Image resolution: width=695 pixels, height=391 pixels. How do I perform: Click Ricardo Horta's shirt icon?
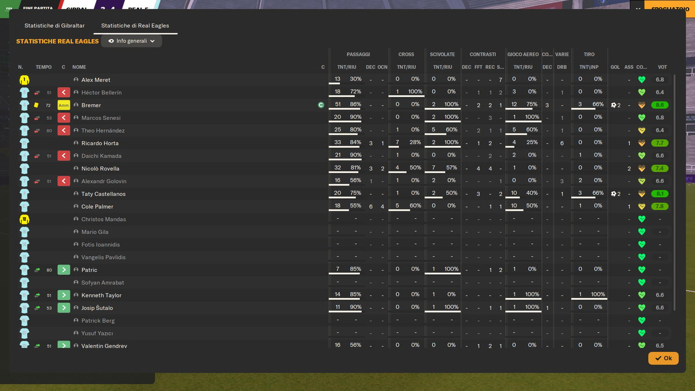(24, 143)
